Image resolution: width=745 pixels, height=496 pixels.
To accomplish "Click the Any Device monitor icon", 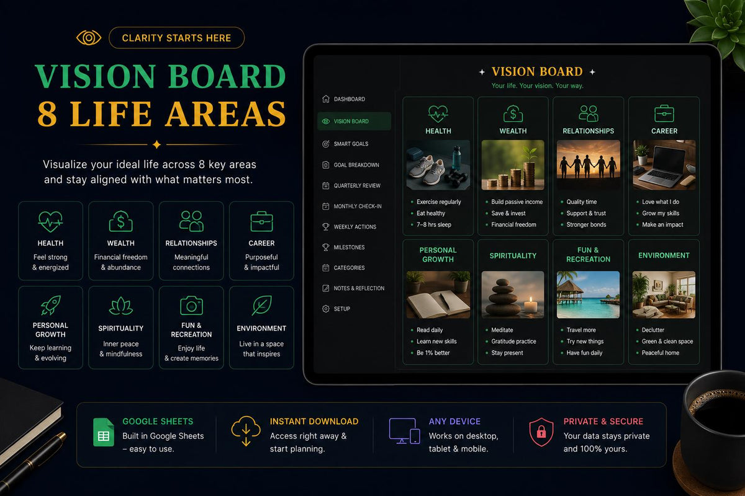I will (x=405, y=431).
